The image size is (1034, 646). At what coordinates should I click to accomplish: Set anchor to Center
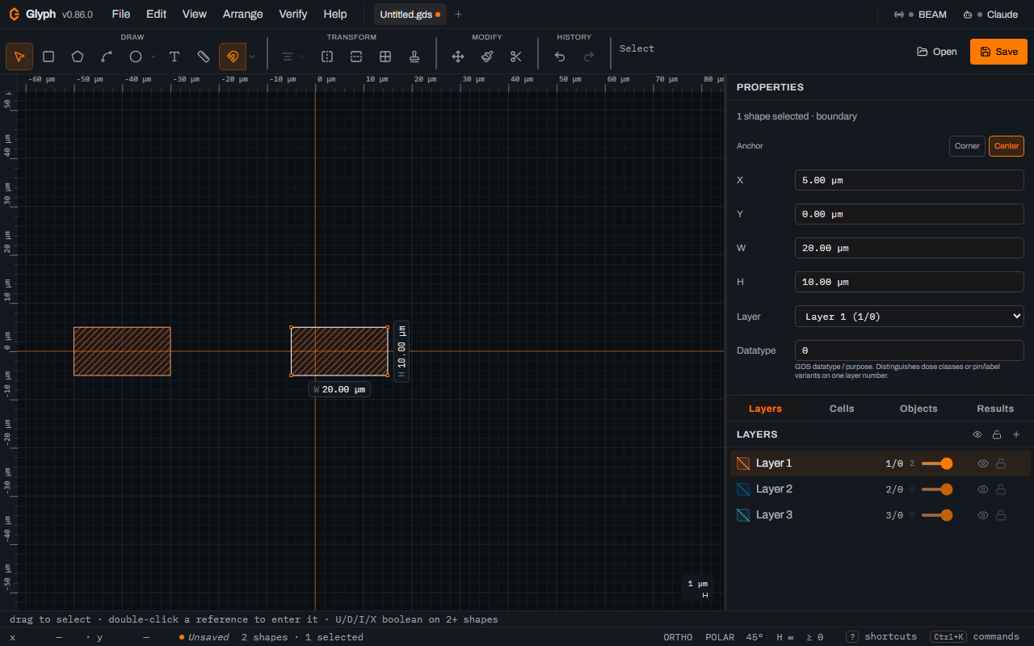[x=1007, y=146]
